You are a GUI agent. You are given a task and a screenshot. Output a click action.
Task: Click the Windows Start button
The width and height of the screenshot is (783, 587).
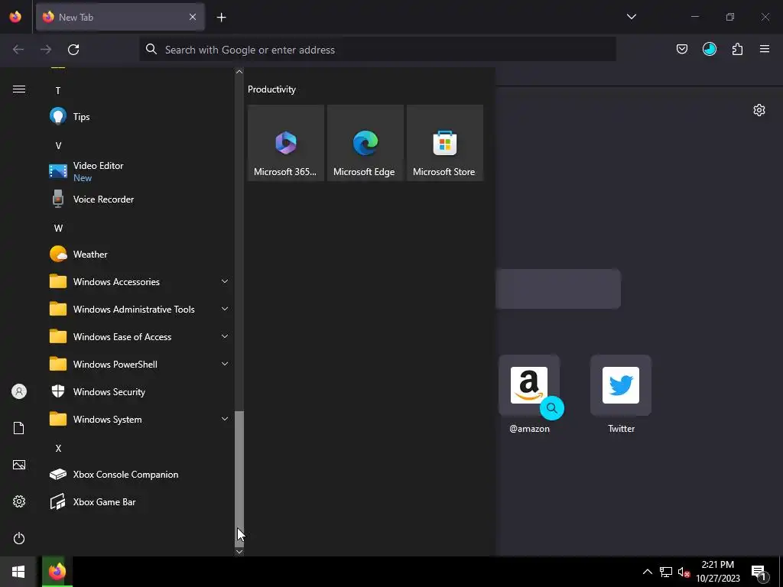18,572
